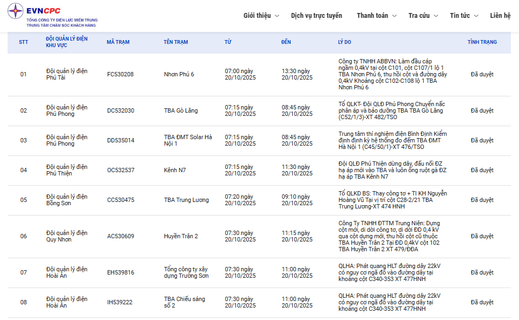519x320 pixels.
Task: Open the Tin tức dropdown arrow
Action: coord(476,16)
